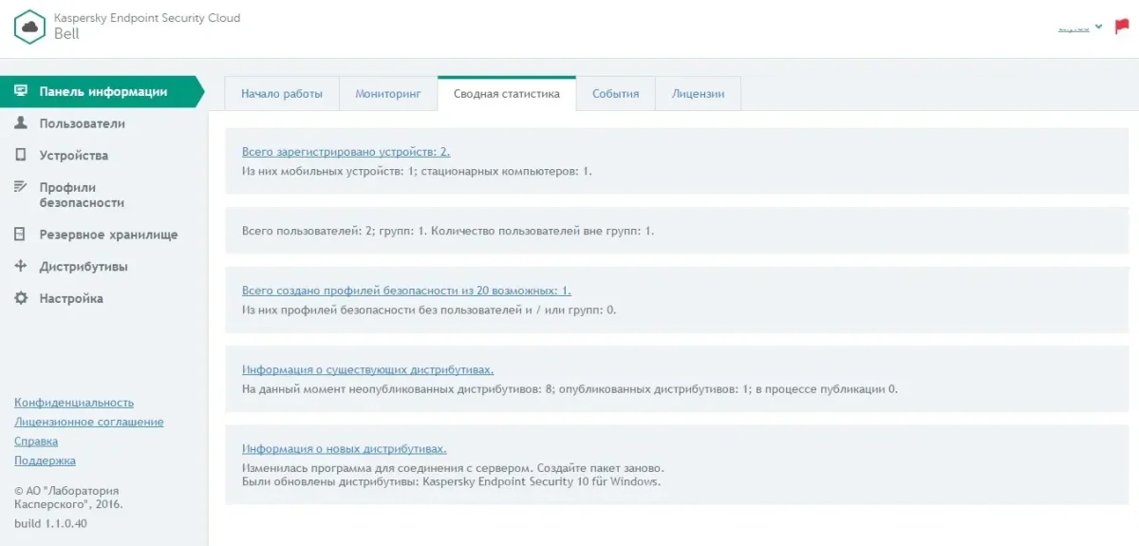Open the События tab
The height and width of the screenshot is (546, 1139).
tap(616, 94)
